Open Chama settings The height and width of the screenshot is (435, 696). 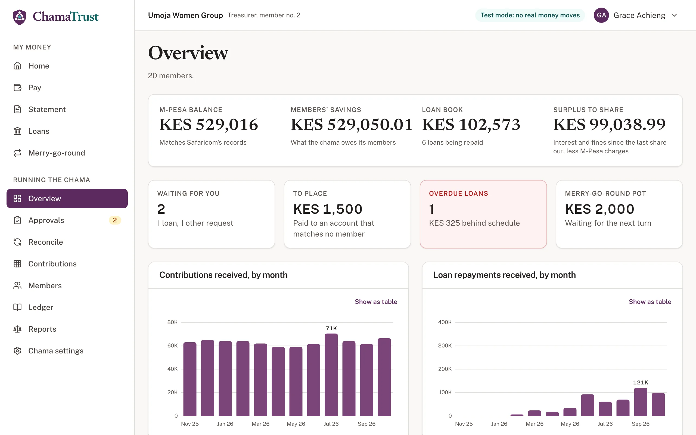tap(67, 351)
